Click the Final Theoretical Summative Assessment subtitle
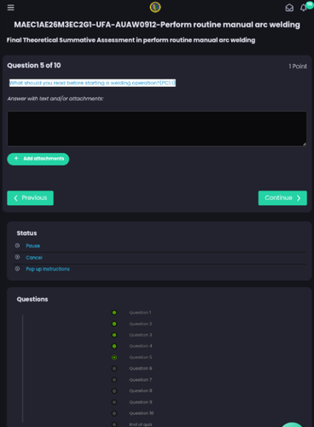 131,40
